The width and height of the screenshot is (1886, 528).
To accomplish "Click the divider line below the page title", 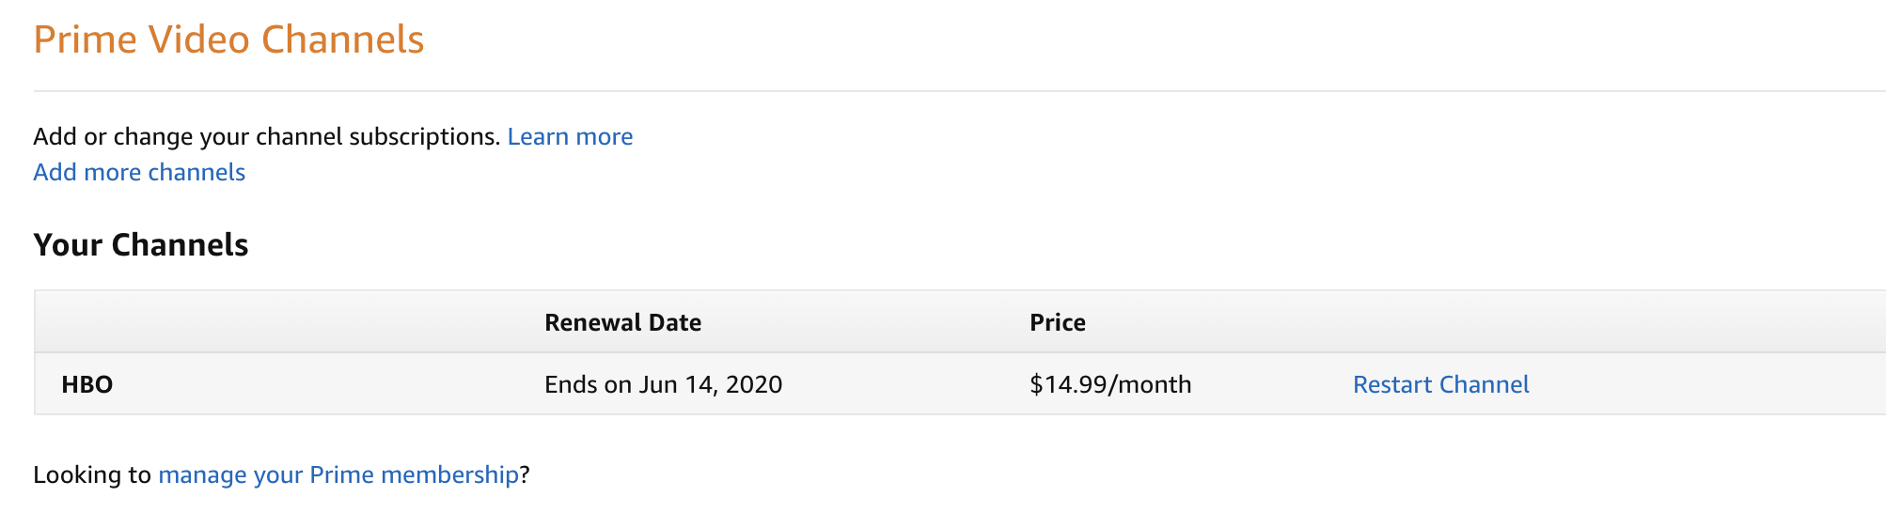I will [x=940, y=91].
